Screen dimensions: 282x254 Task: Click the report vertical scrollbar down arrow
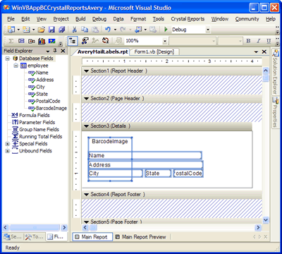point(266,220)
